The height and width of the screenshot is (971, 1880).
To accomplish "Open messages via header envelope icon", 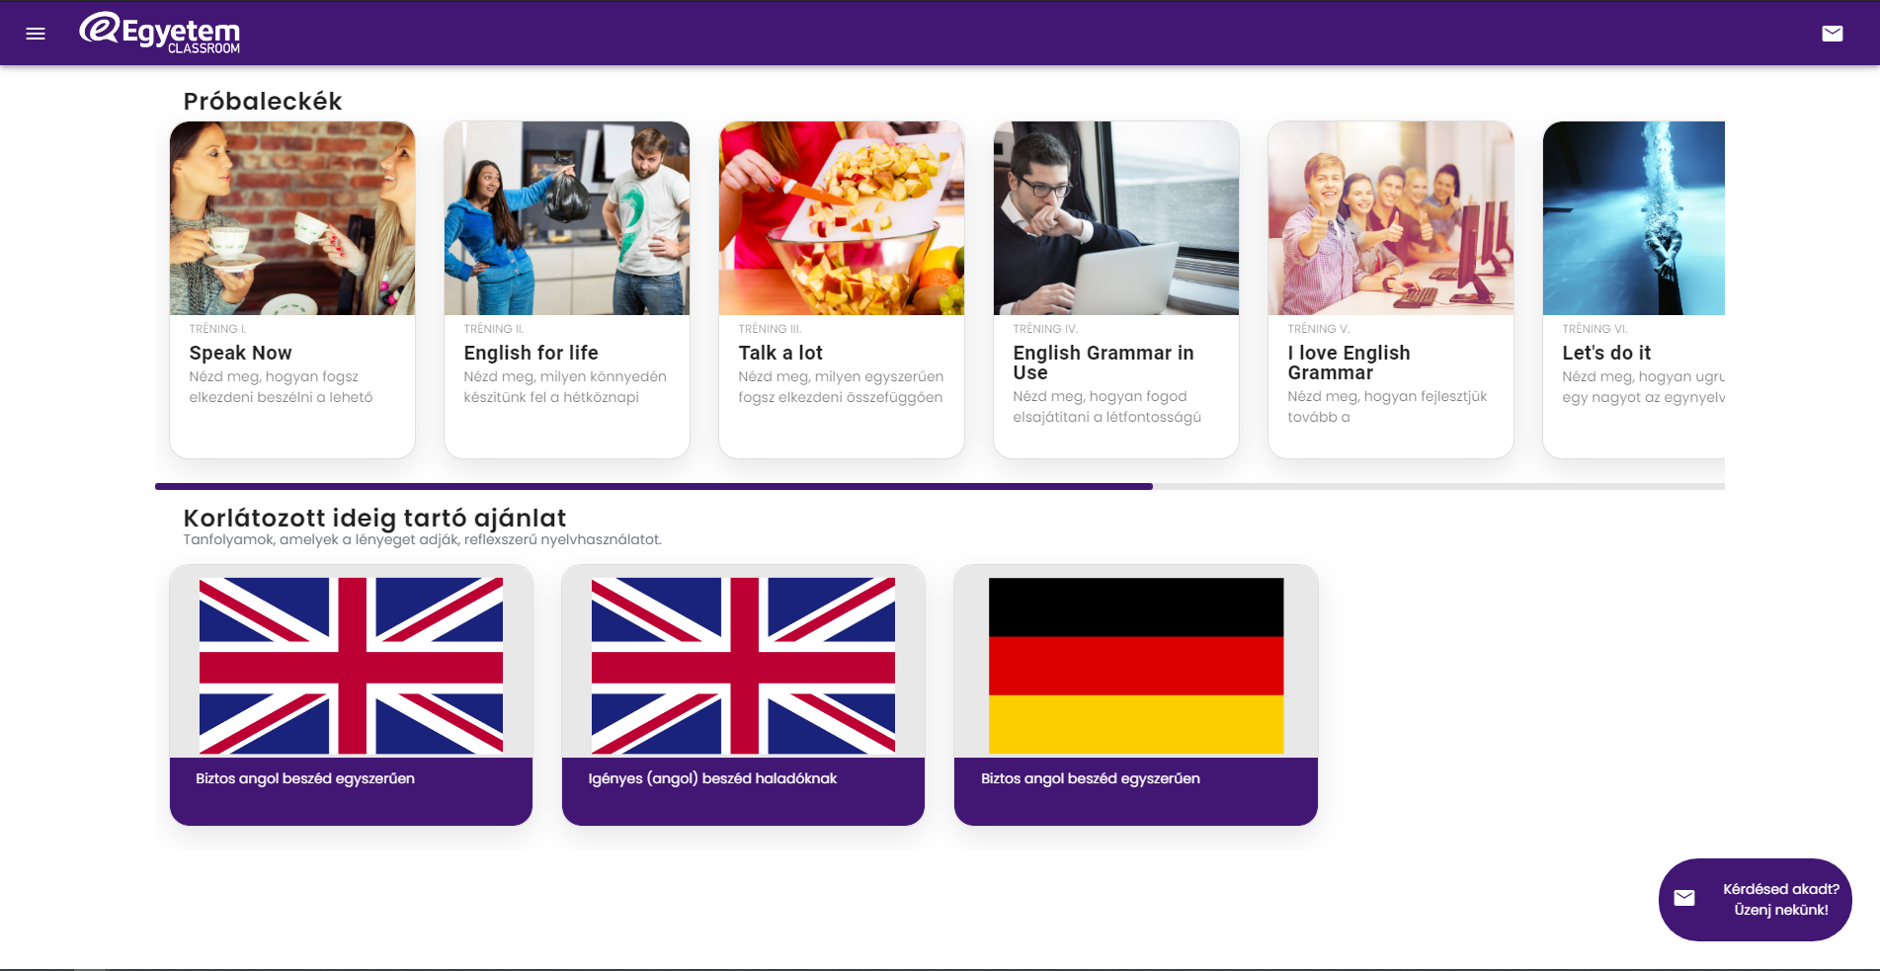I will tap(1833, 34).
